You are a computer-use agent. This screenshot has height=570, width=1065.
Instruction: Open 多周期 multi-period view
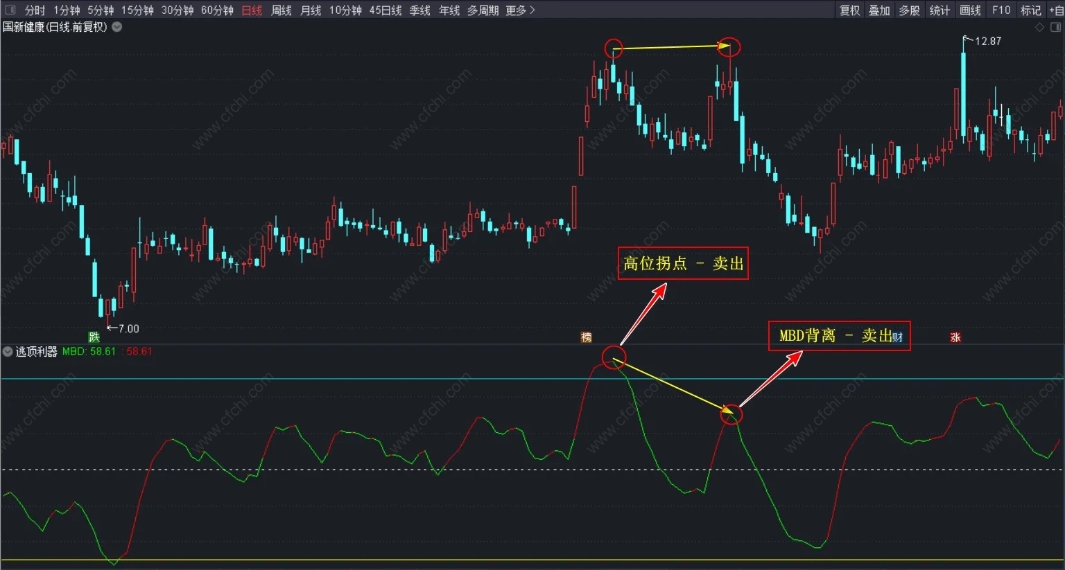[x=483, y=10]
